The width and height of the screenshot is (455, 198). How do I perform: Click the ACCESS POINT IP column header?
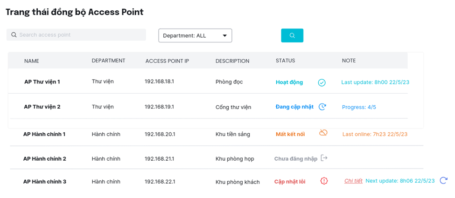pyautogui.click(x=167, y=61)
